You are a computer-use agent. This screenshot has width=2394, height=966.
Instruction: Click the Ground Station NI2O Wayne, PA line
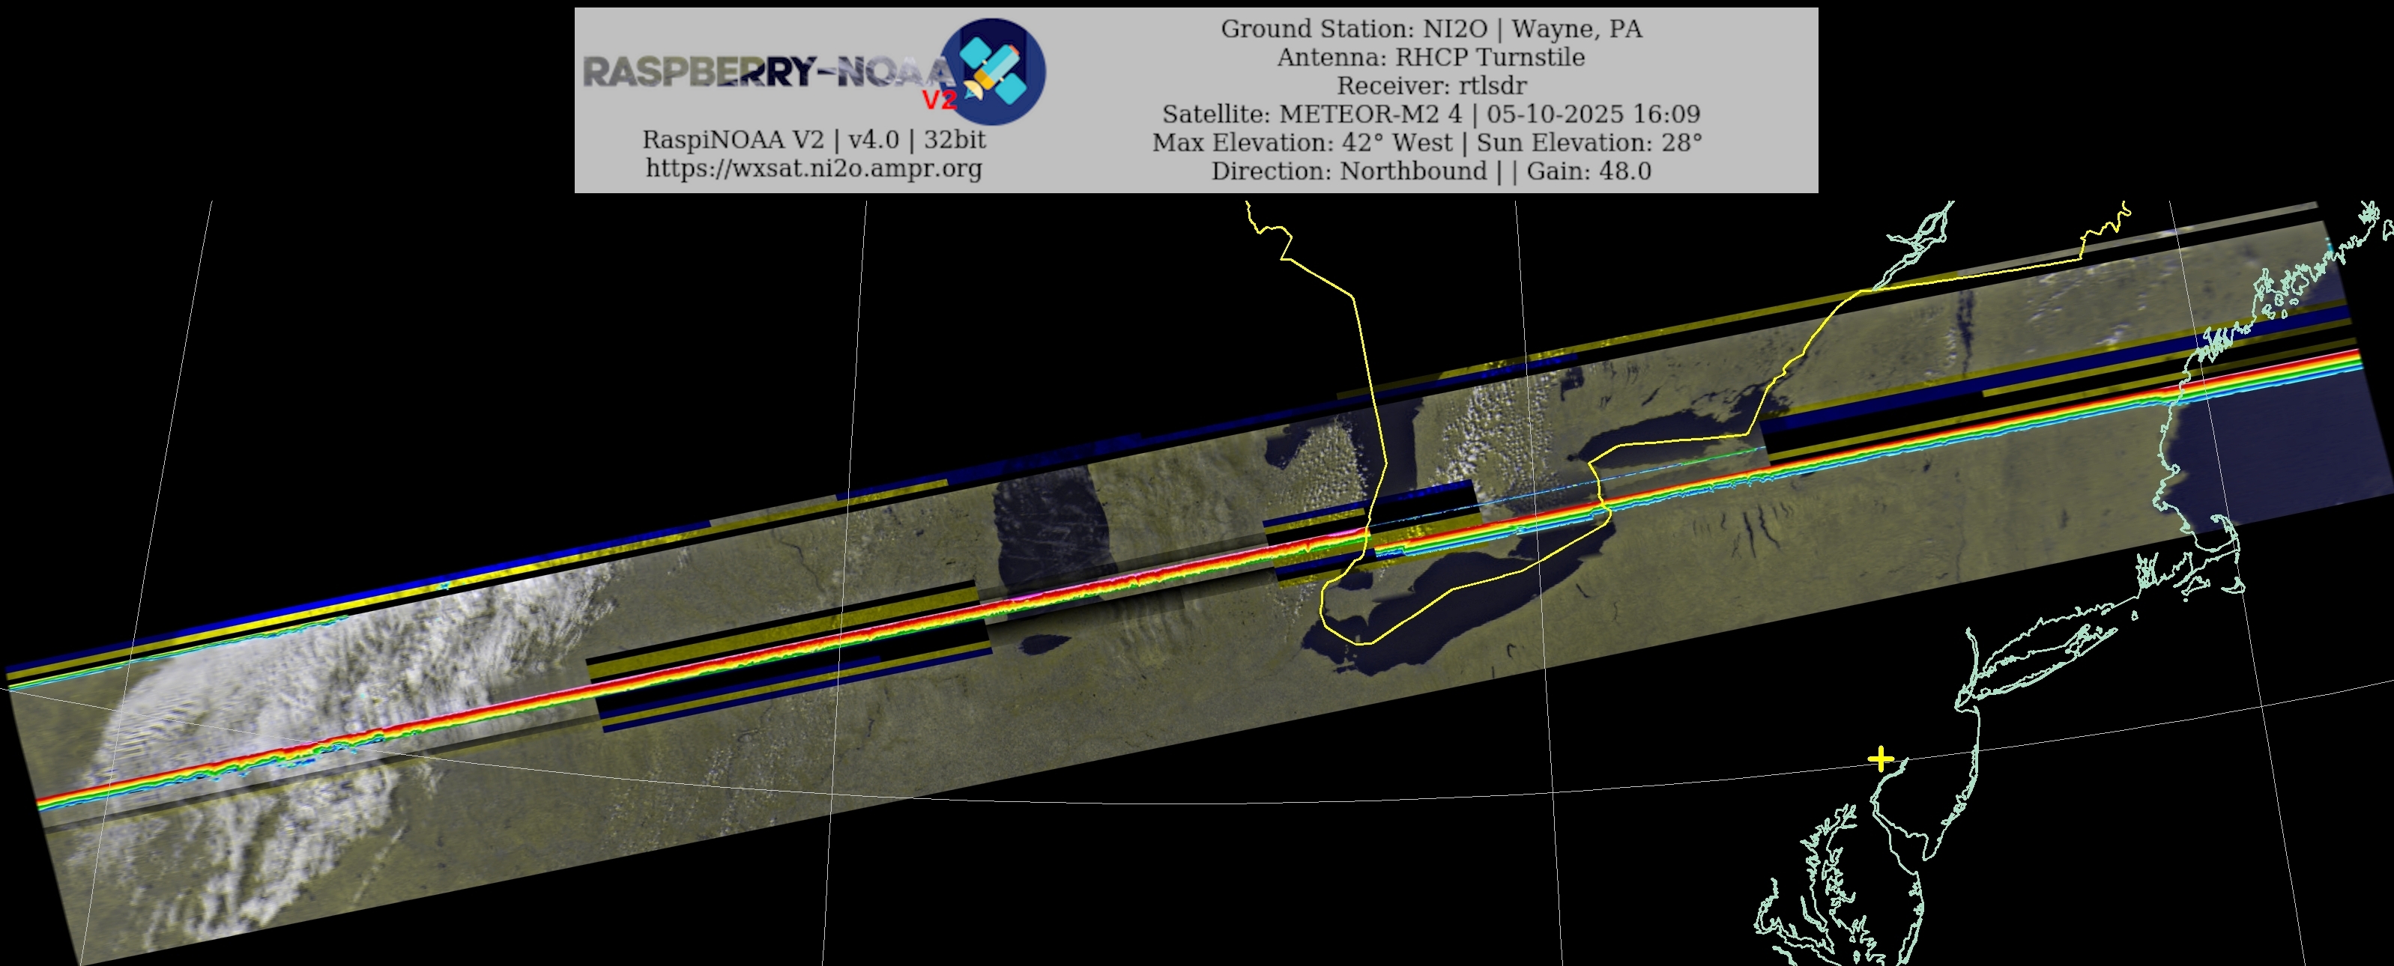1430,28
